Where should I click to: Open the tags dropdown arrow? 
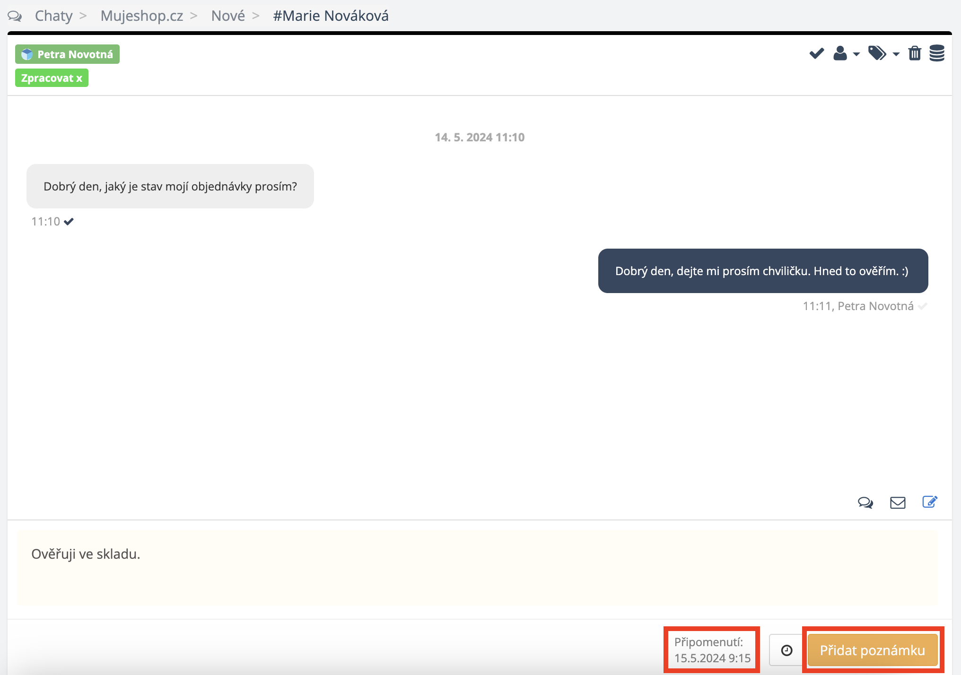[896, 54]
